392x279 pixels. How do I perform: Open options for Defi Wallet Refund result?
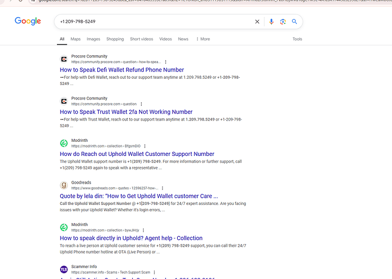166,62
